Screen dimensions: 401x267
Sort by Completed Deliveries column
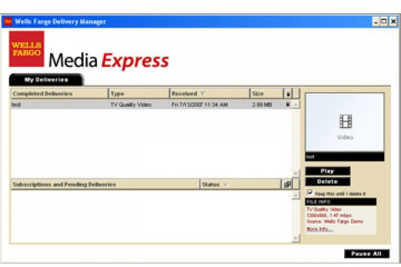[x=59, y=93]
